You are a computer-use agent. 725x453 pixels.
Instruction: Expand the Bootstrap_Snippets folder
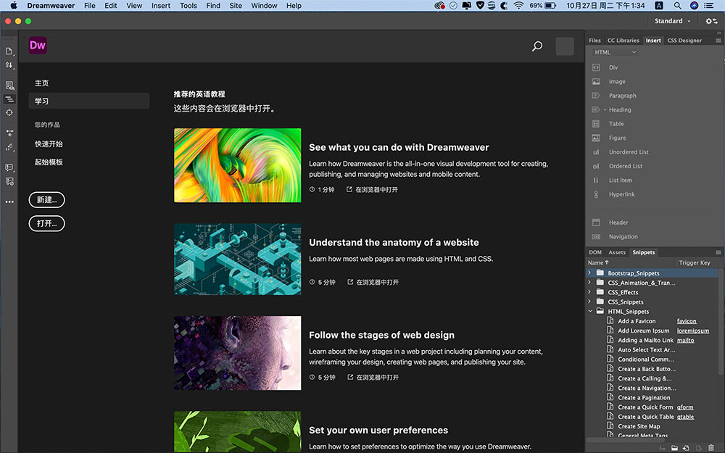[x=589, y=273]
